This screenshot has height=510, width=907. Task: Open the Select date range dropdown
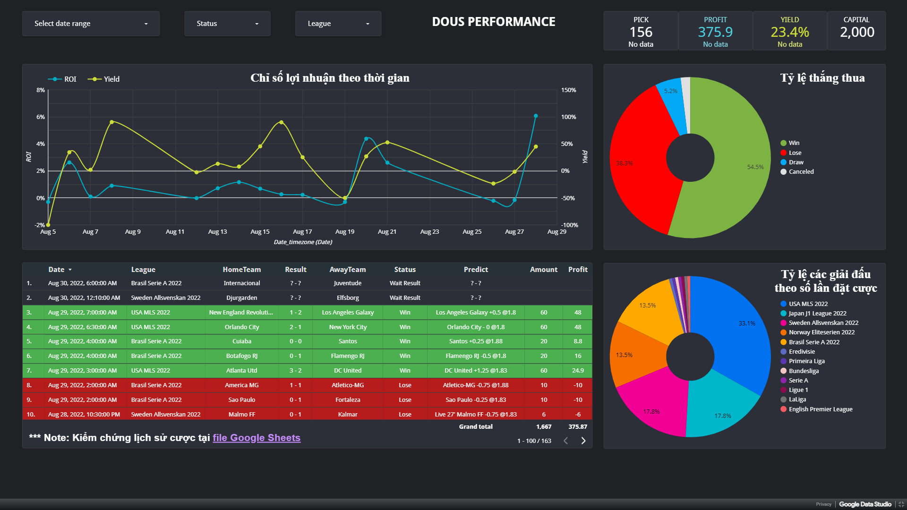(91, 24)
